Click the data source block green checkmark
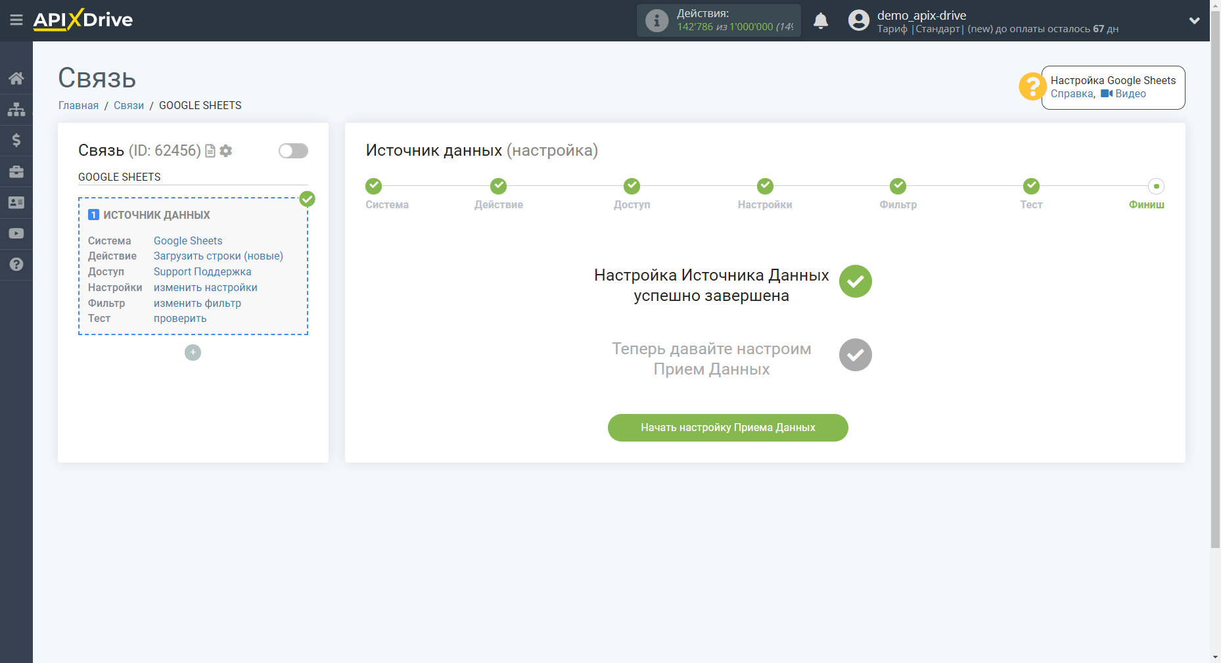The width and height of the screenshot is (1221, 663). click(x=307, y=199)
